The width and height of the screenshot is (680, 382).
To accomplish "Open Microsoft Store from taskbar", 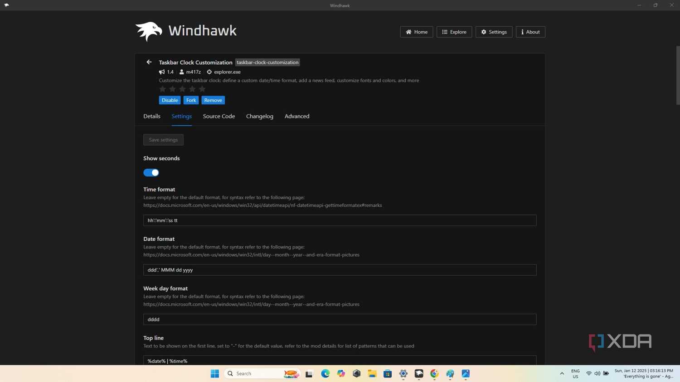I will tap(388, 373).
